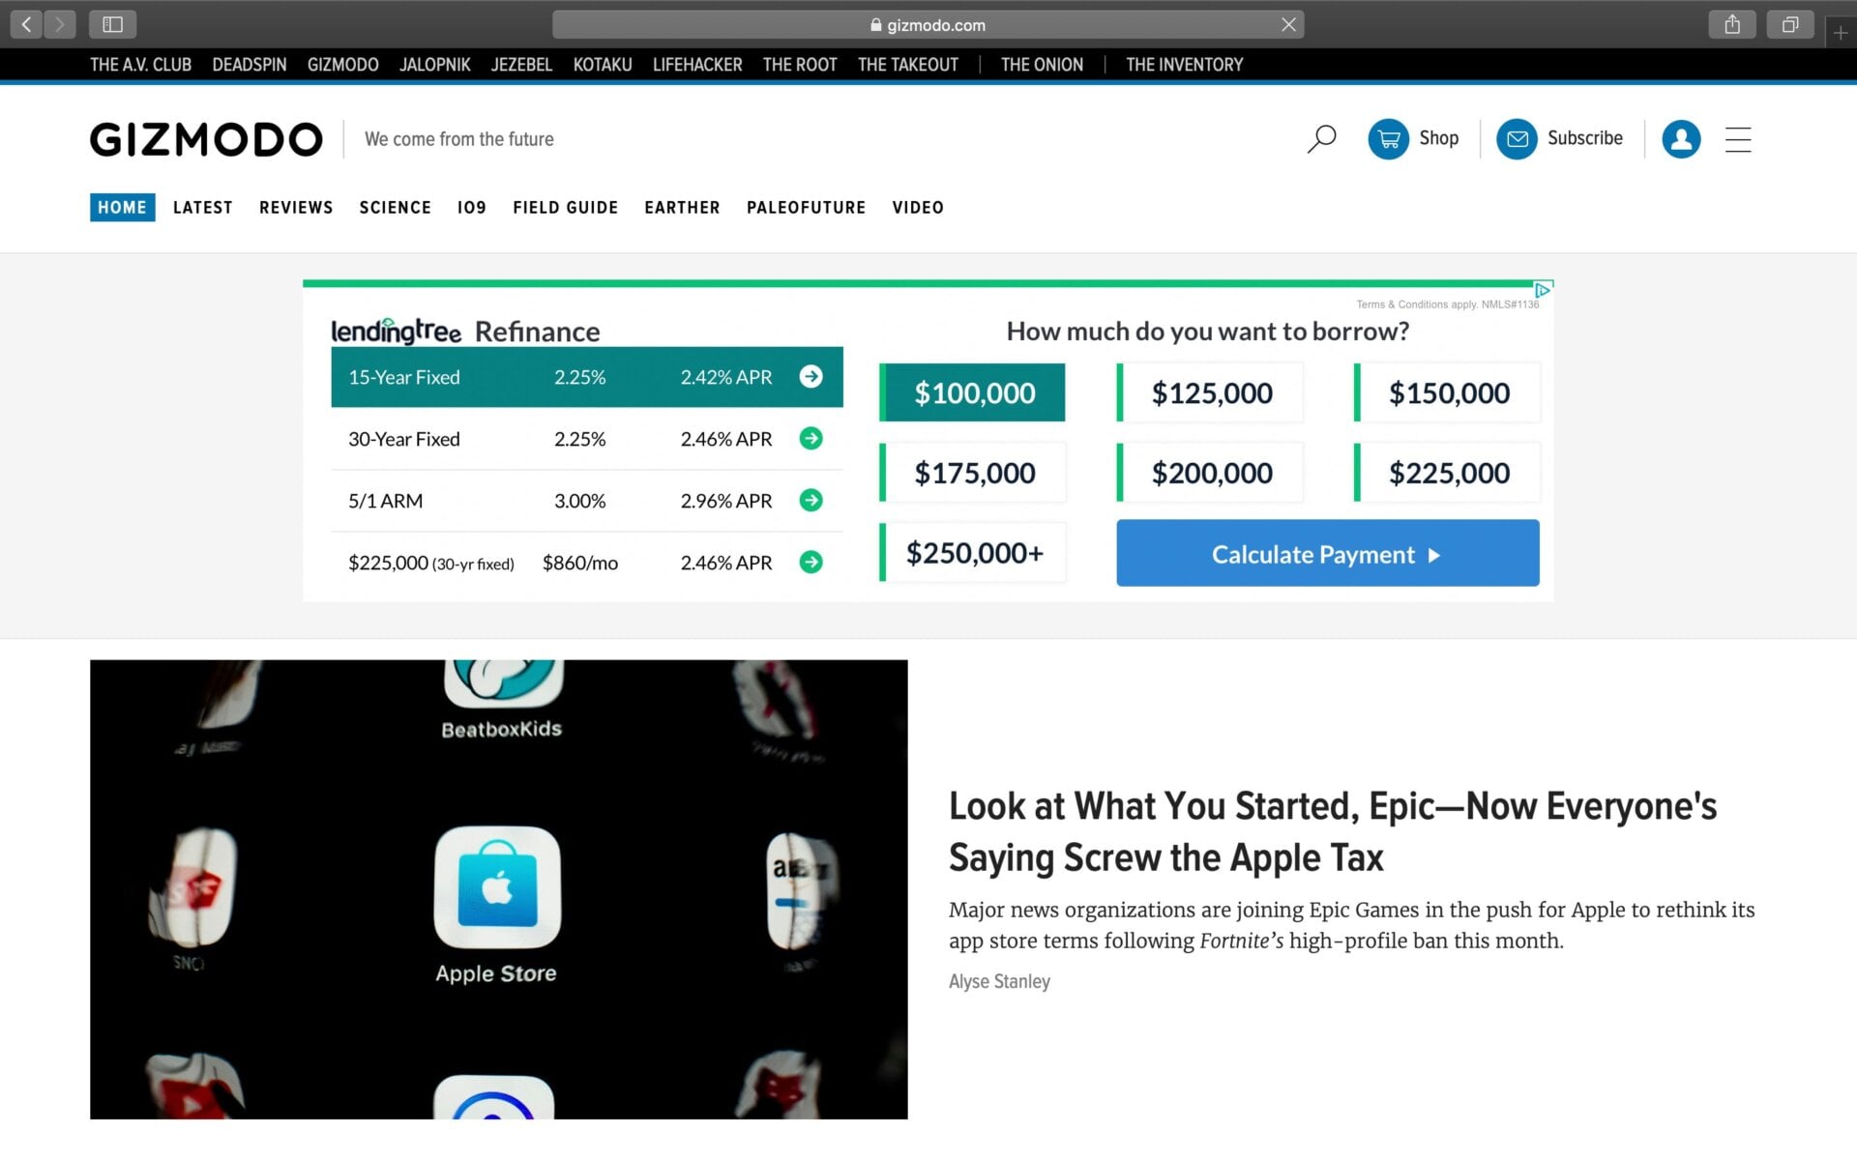Select the $250,000+ borrow amount
The height and width of the screenshot is (1160, 1857).
click(973, 552)
